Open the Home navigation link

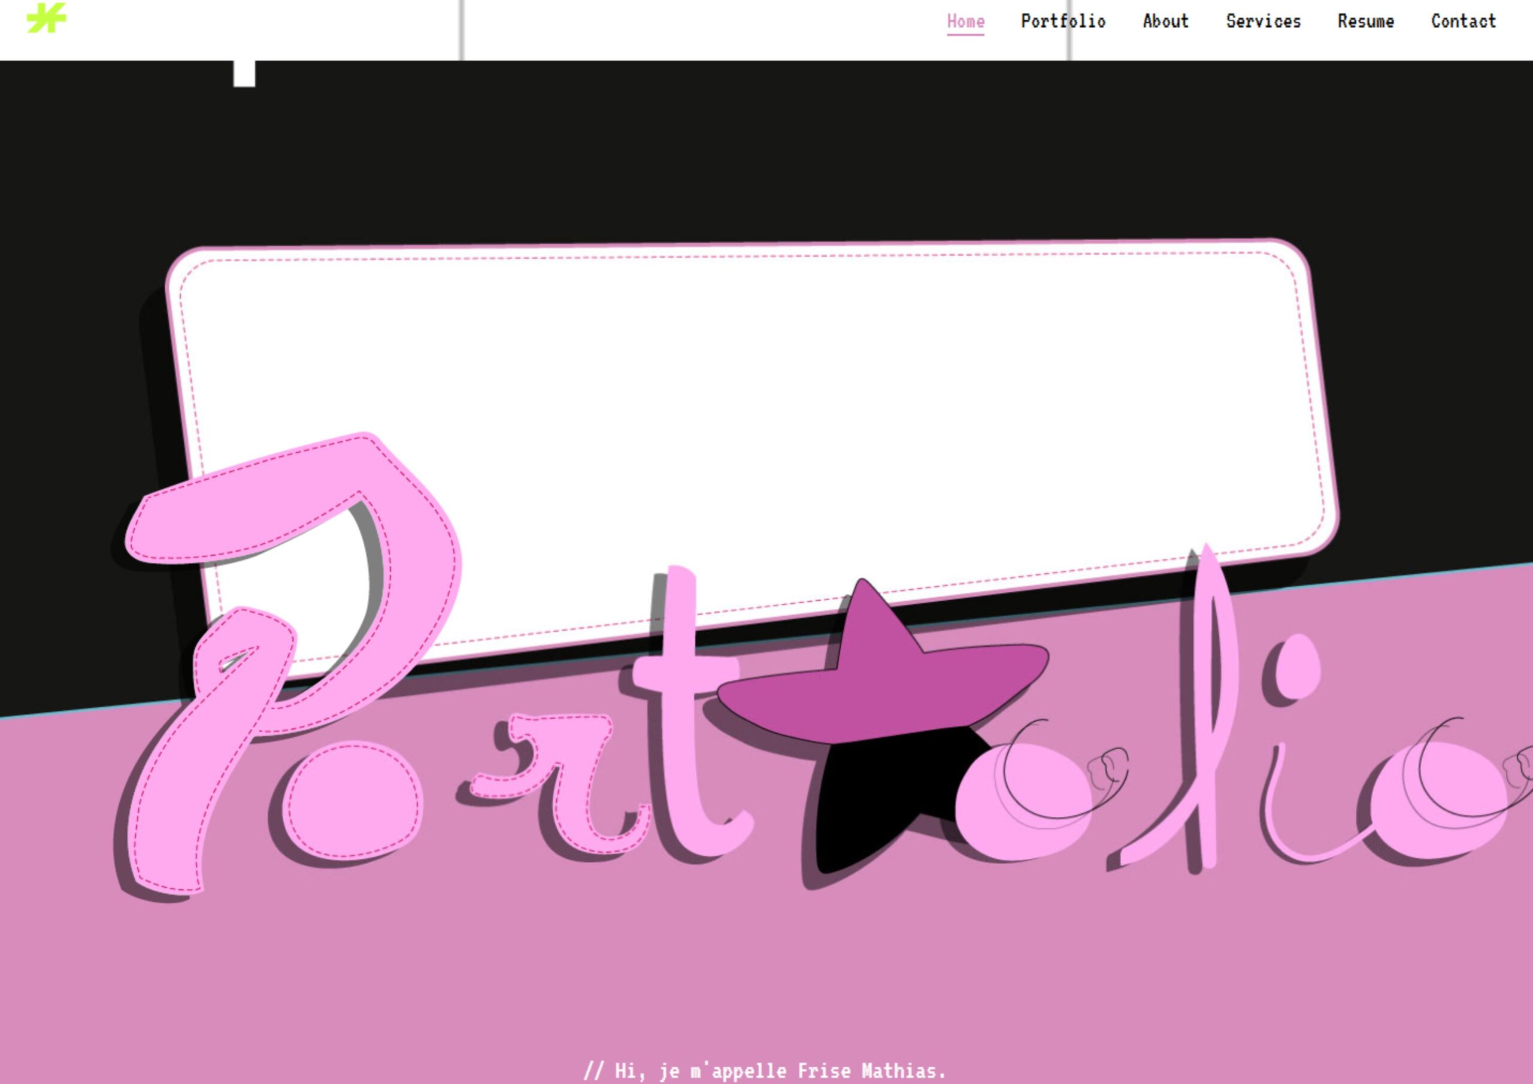(x=965, y=22)
